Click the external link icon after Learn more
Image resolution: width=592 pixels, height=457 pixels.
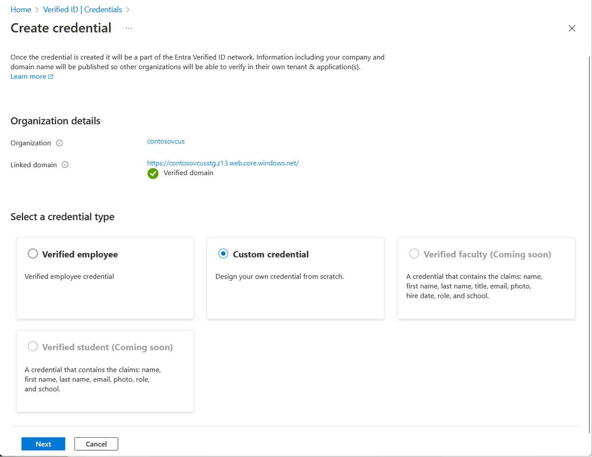50,76
